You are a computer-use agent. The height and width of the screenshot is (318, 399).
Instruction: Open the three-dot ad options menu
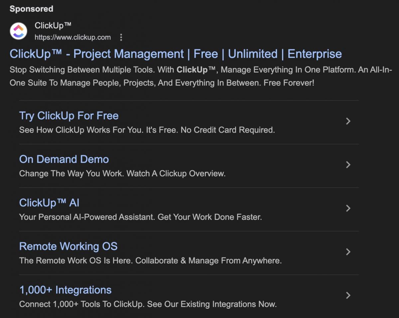tap(121, 37)
